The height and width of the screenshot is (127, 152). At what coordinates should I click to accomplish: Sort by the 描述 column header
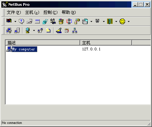[43, 43]
